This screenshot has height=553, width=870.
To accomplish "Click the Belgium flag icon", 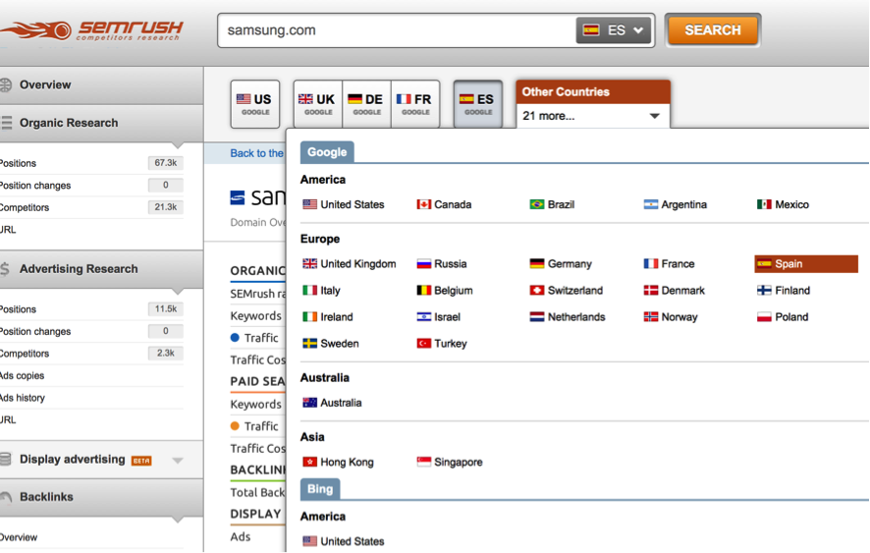I will (424, 291).
